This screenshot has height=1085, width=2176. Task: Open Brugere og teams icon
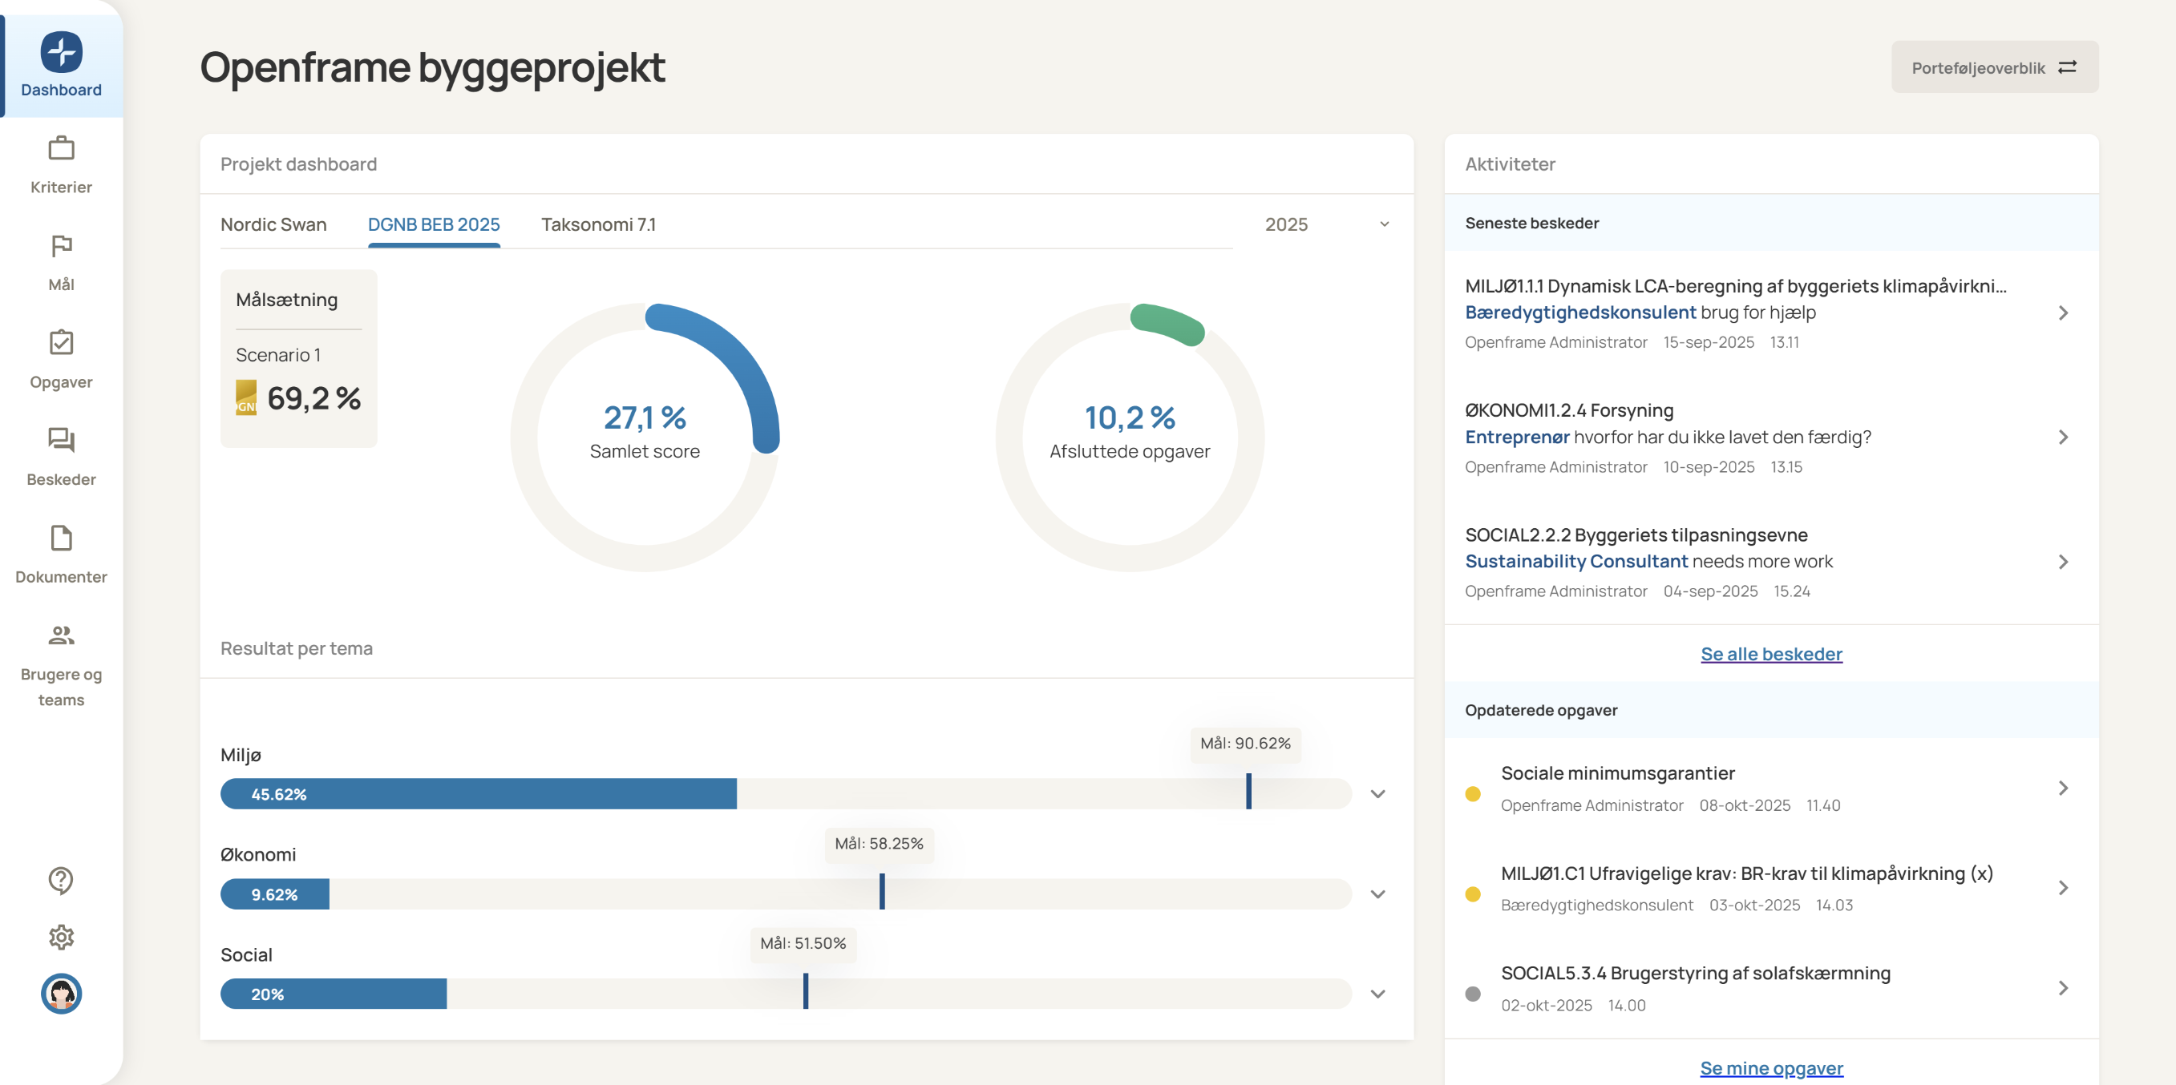(61, 635)
